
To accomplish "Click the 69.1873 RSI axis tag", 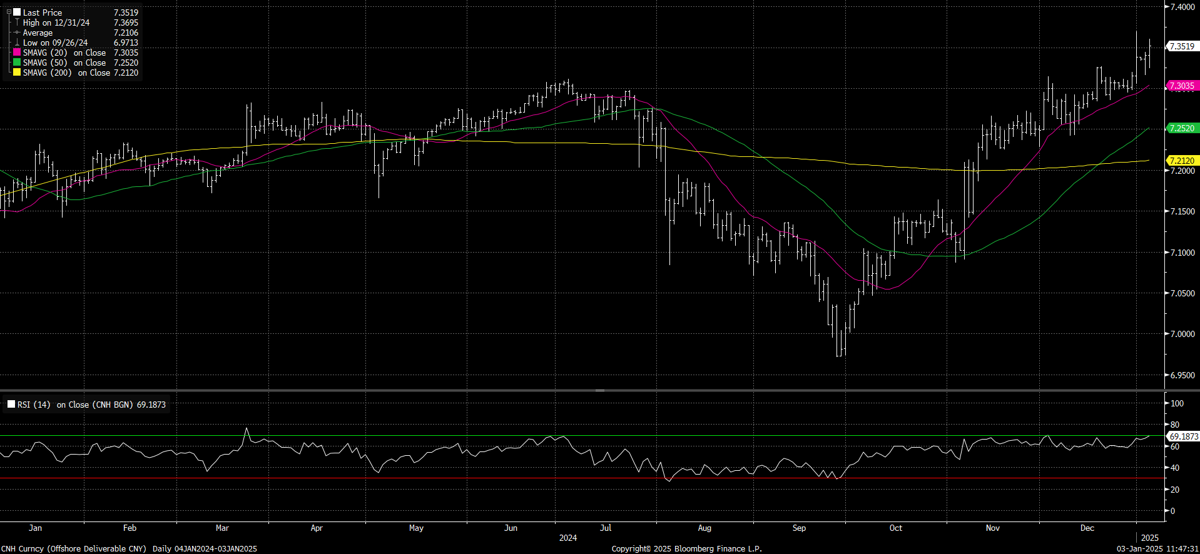I will (1184, 436).
